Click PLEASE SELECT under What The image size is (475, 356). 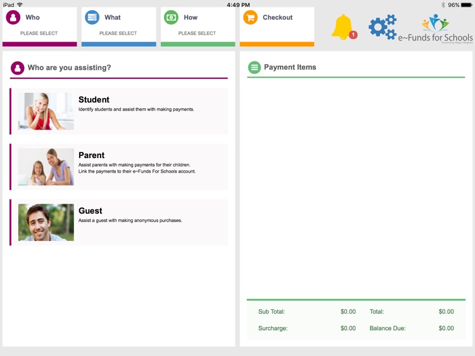click(x=118, y=34)
